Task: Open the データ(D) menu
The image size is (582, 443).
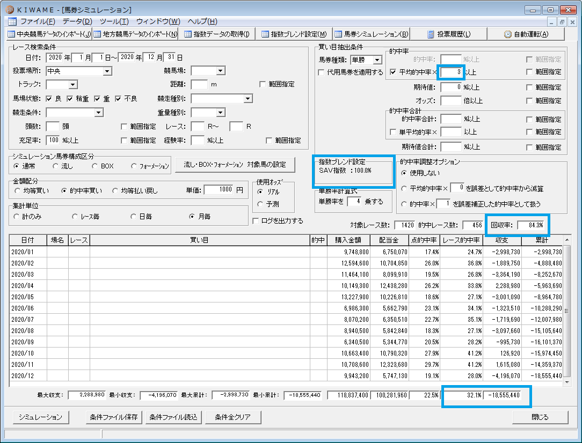Action: (x=77, y=21)
